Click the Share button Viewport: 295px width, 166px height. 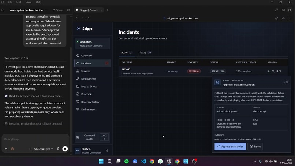click(58, 10)
